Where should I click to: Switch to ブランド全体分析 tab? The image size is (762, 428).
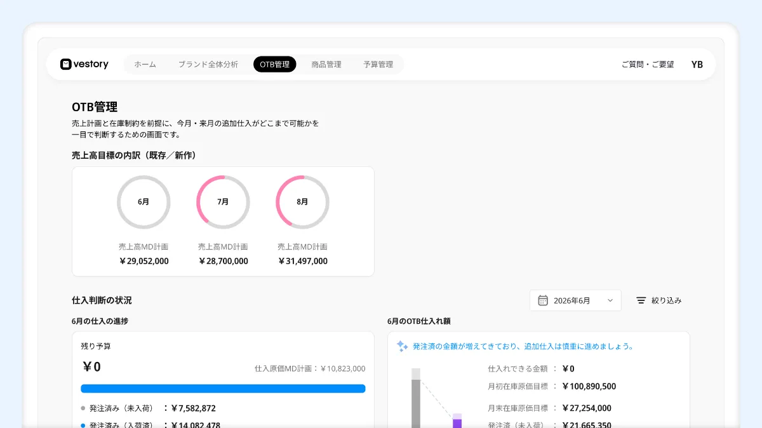coord(208,64)
